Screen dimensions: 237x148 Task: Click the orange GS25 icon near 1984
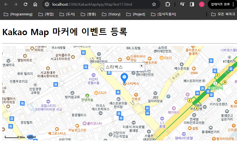[162, 58]
